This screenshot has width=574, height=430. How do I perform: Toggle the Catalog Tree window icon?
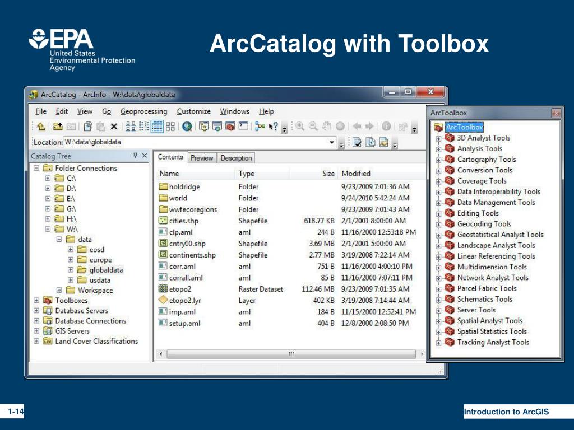click(x=204, y=127)
